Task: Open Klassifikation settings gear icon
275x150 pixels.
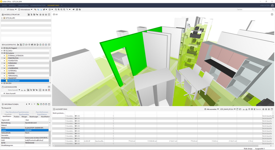Action: [35, 45]
